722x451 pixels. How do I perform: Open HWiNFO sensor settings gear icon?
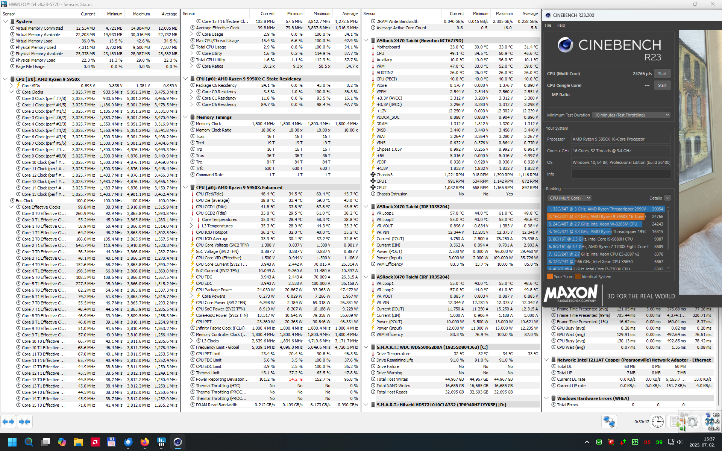[x=692, y=422]
